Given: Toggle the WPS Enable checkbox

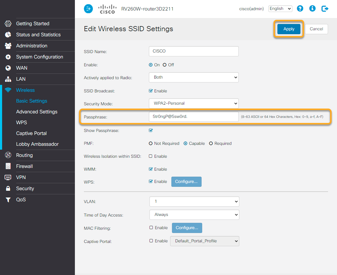Looking at the screenshot, I should [151, 181].
